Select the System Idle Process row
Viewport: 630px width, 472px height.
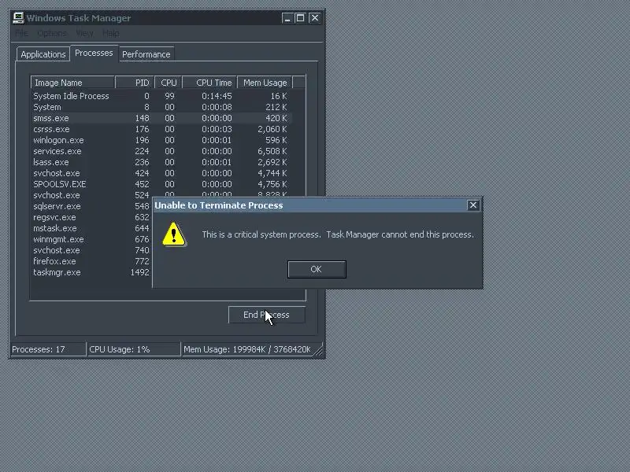(x=161, y=96)
